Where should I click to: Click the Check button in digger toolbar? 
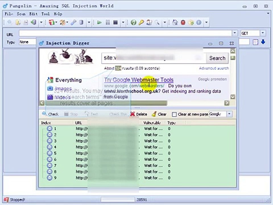click(x=50, y=114)
